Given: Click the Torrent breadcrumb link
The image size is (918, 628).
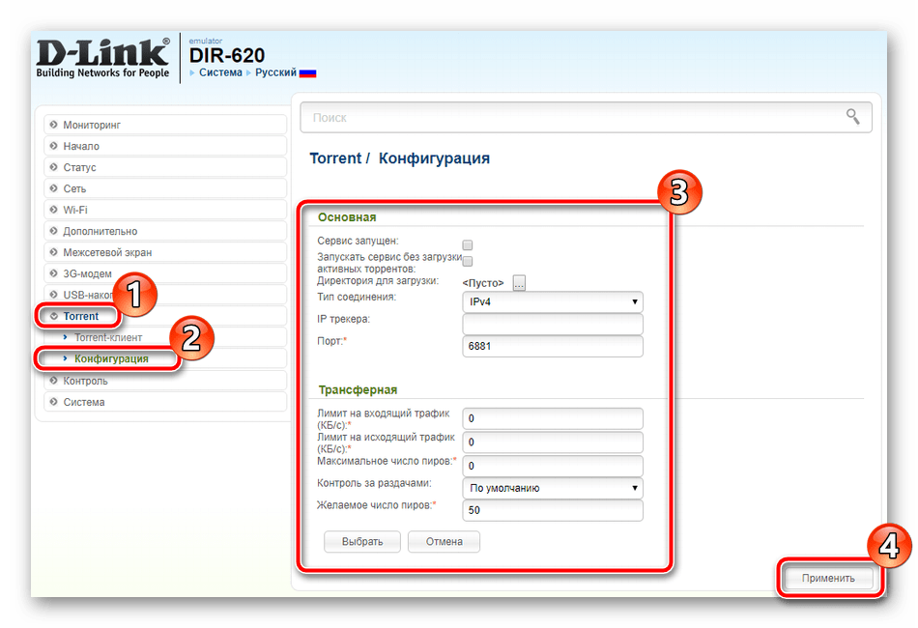Looking at the screenshot, I should (x=335, y=158).
